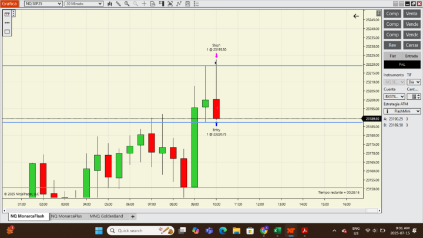Click the Flat position label
This screenshot has height=238, width=423.
pos(393,56)
